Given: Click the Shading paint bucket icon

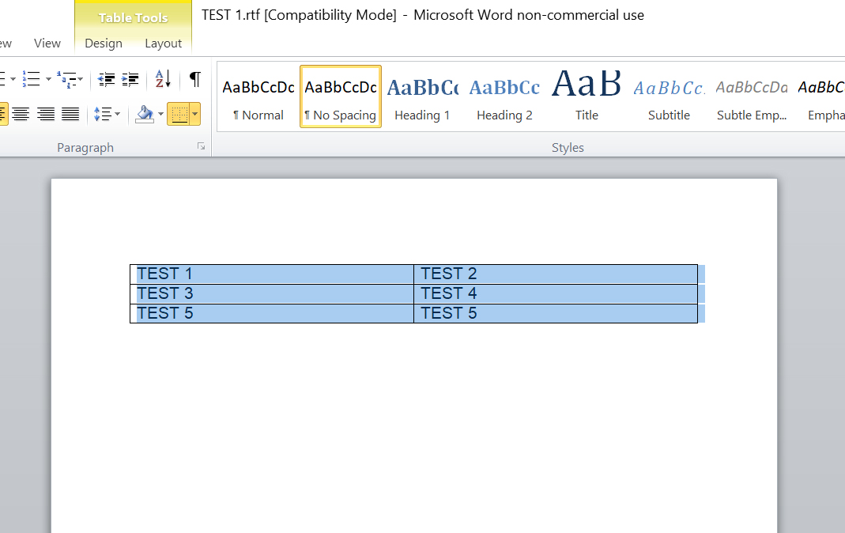Looking at the screenshot, I should pos(145,114).
